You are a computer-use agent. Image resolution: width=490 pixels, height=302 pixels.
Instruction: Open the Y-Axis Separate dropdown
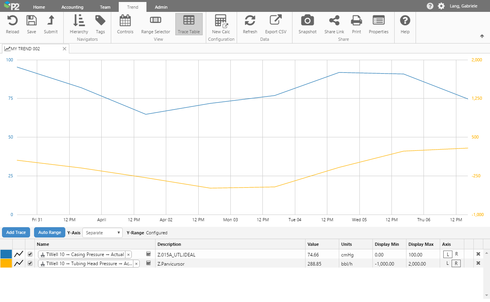(x=103, y=233)
